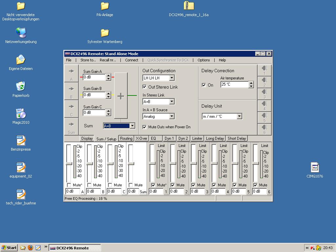Increase Sum Gain C with up arrow
Viewport: 336px width, 252px height.
point(108,111)
